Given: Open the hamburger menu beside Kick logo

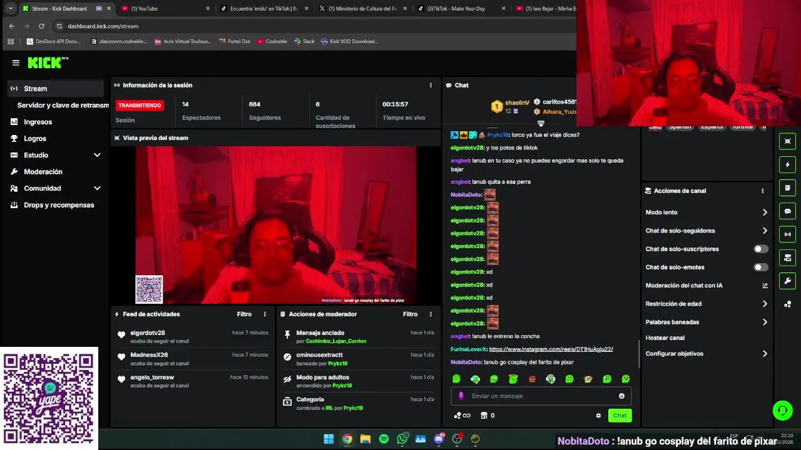Looking at the screenshot, I should tap(16, 62).
